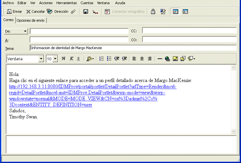Expand the De: sender dropdown
The image size is (241, 163).
(x=16, y=31)
